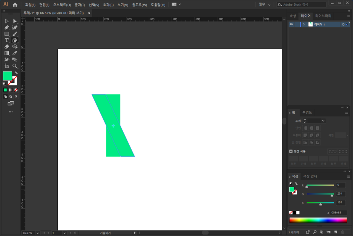Choose the Artboard tool
Screen dimensions: 353x236
click(6, 66)
